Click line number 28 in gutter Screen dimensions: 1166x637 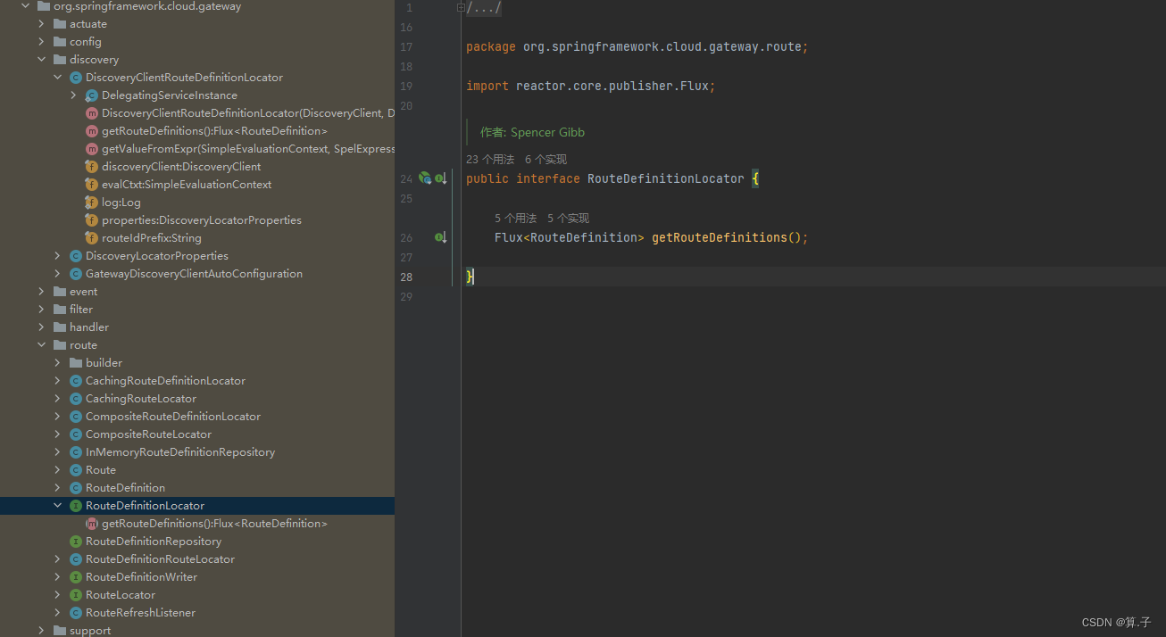click(x=406, y=277)
